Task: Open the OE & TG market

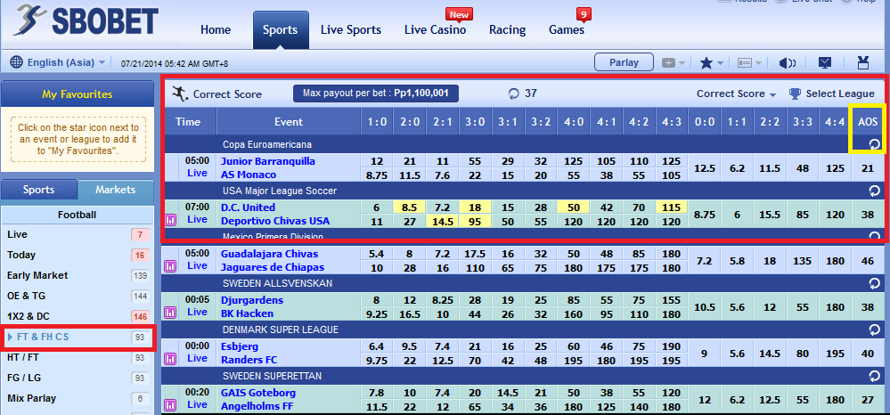Action: coord(78,296)
